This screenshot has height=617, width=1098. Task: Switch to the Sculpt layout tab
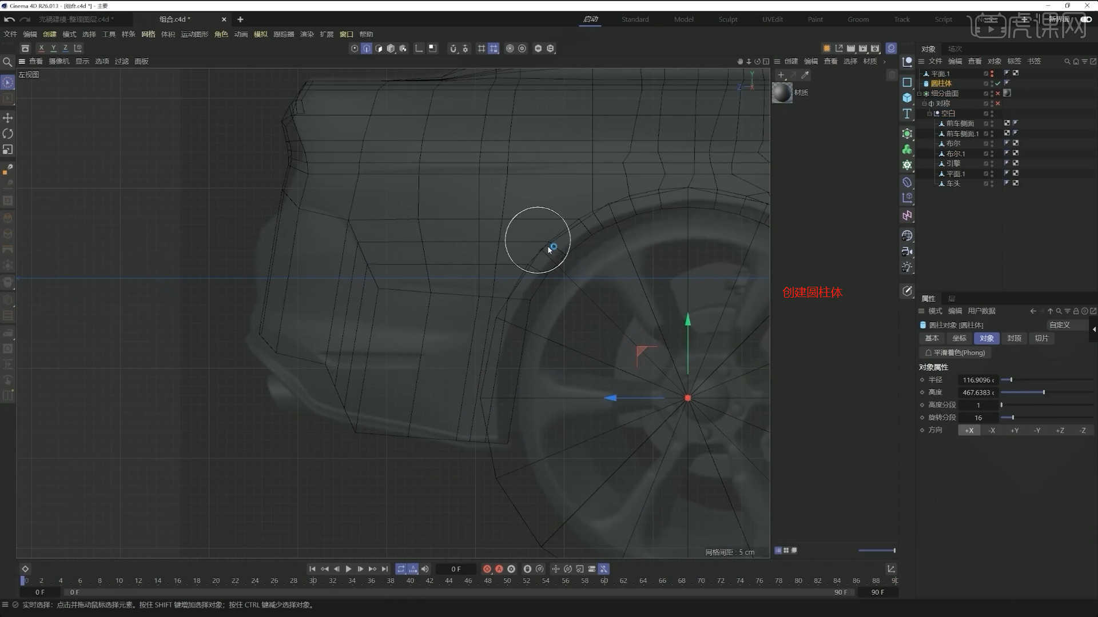tap(728, 19)
